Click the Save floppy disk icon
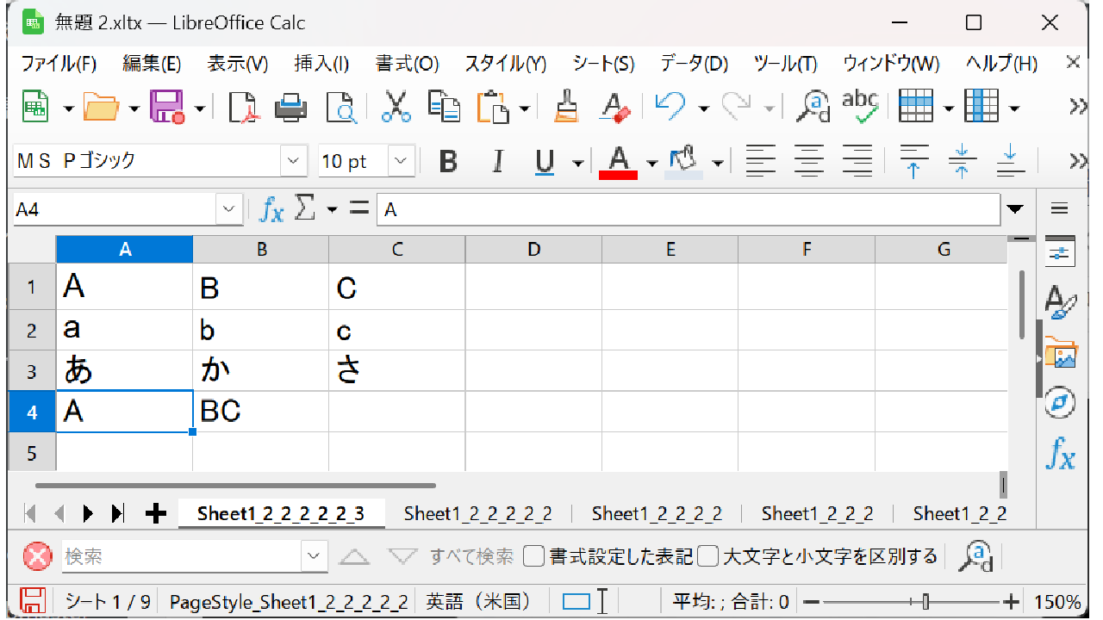The image size is (1103, 620). [x=167, y=107]
